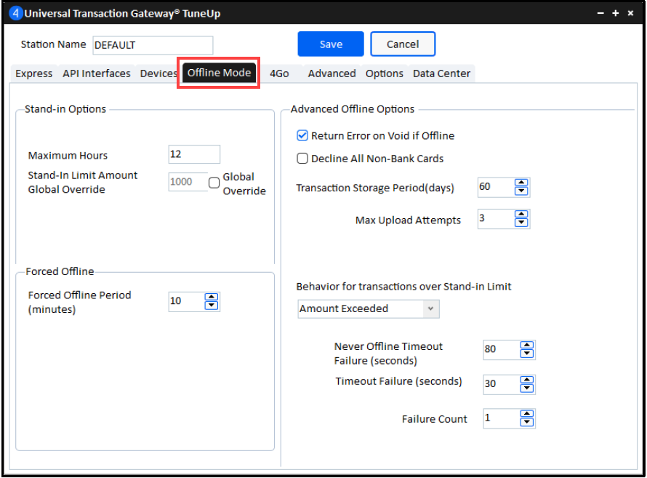
Task: Go to the 4Go tab
Action: tap(280, 73)
